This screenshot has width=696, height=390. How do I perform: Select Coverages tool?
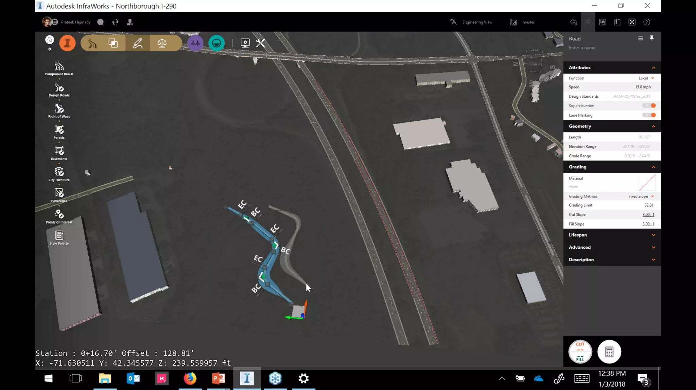click(59, 195)
